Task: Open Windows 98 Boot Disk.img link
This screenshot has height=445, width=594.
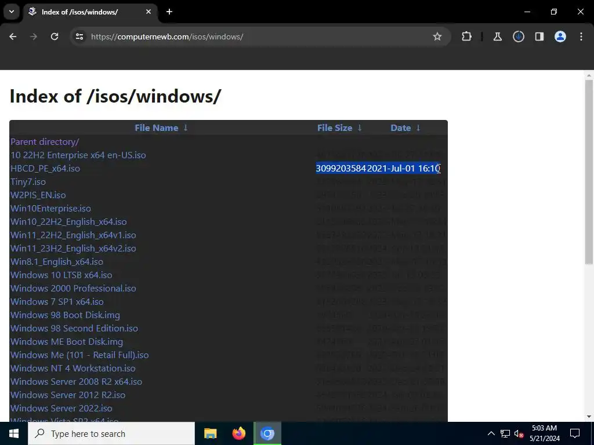Action: point(65,315)
